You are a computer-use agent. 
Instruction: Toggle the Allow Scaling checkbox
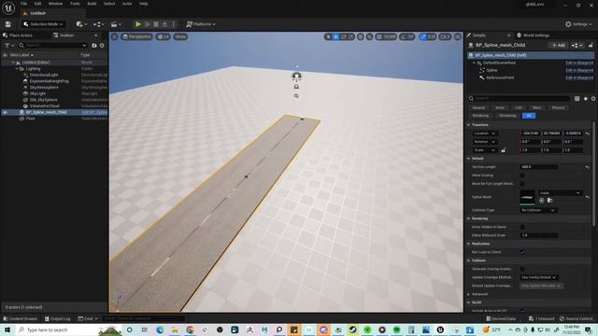pos(522,175)
